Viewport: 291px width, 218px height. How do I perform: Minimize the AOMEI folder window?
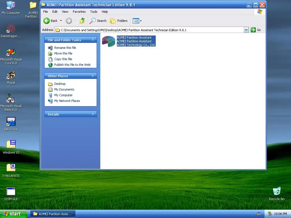point(249,5)
